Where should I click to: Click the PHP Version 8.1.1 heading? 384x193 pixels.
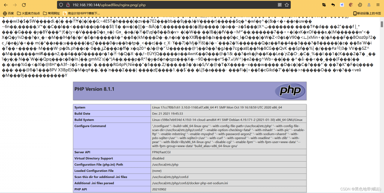[94, 89]
